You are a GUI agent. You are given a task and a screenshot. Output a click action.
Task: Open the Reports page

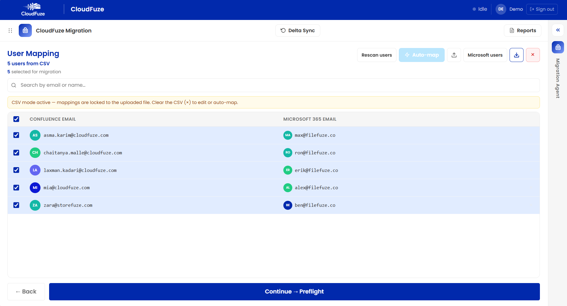tap(523, 30)
